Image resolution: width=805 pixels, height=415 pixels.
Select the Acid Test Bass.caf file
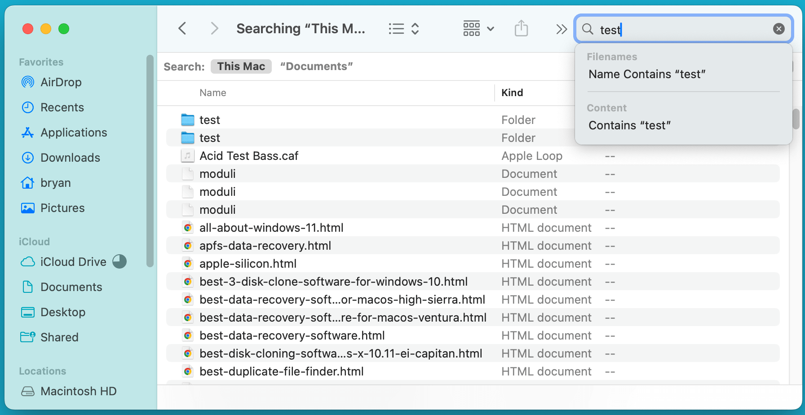click(249, 156)
